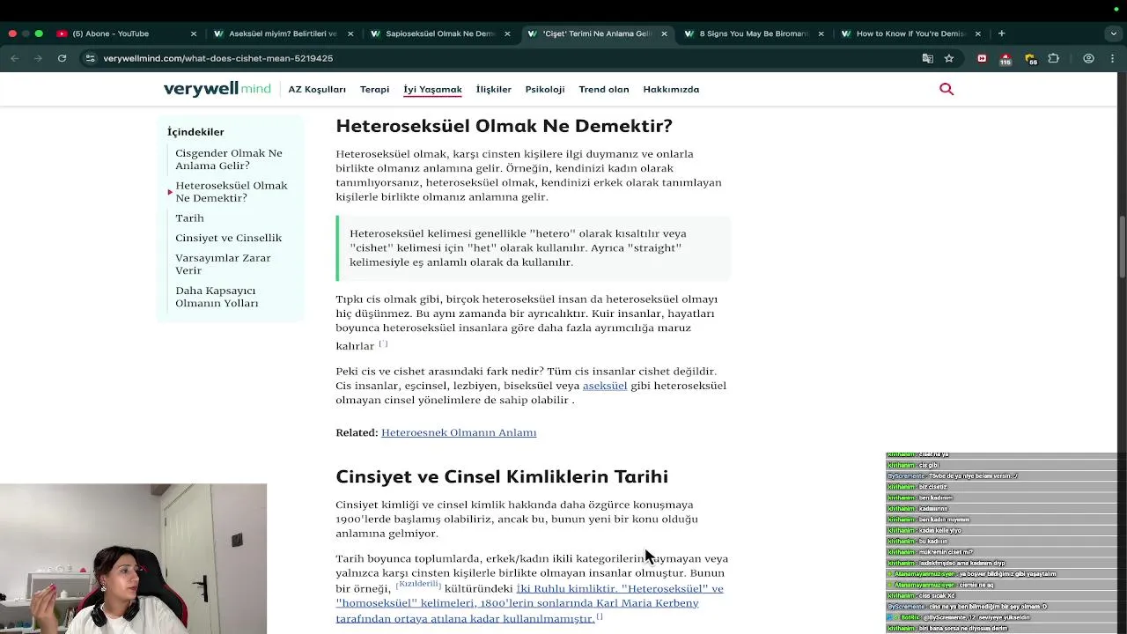The width and height of the screenshot is (1127, 634).
Task: Click the Kızılderili superscript link
Action: [418, 584]
